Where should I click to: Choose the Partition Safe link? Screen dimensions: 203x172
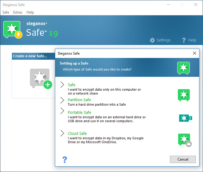tap(79, 100)
